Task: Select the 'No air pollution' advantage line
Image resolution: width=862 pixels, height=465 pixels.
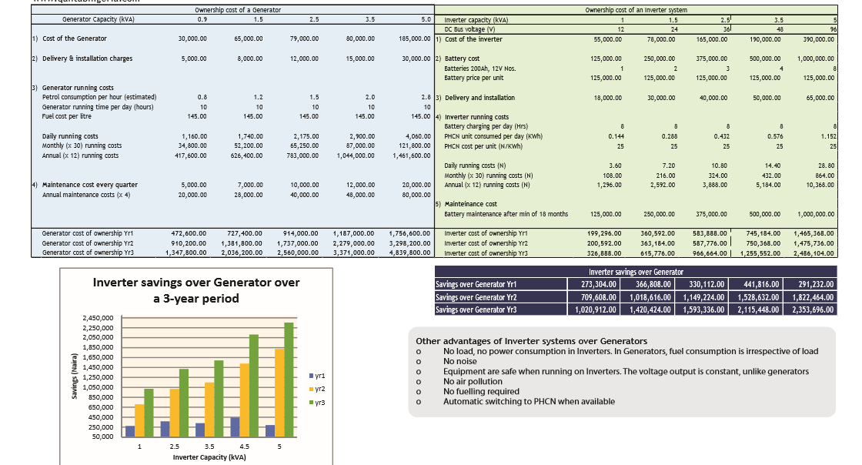Action: coord(473,381)
